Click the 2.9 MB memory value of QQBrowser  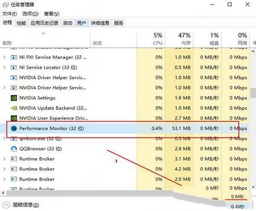point(183,149)
